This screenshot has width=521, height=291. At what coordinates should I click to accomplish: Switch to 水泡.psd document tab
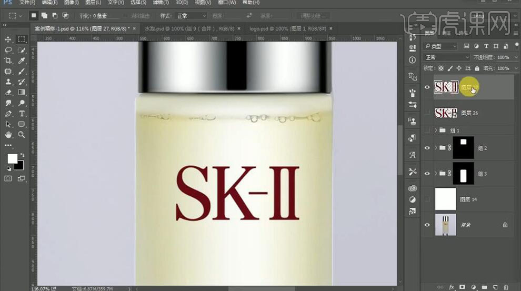189,29
